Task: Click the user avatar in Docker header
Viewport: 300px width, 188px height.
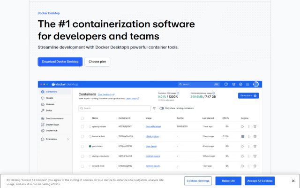Action: [256, 84]
